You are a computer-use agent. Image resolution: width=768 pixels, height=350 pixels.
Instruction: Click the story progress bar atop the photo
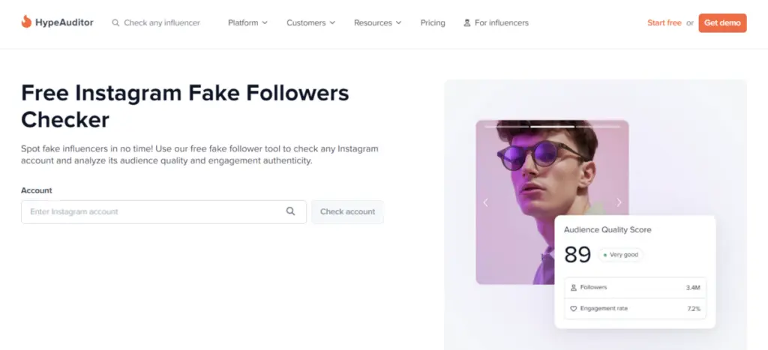(x=552, y=127)
